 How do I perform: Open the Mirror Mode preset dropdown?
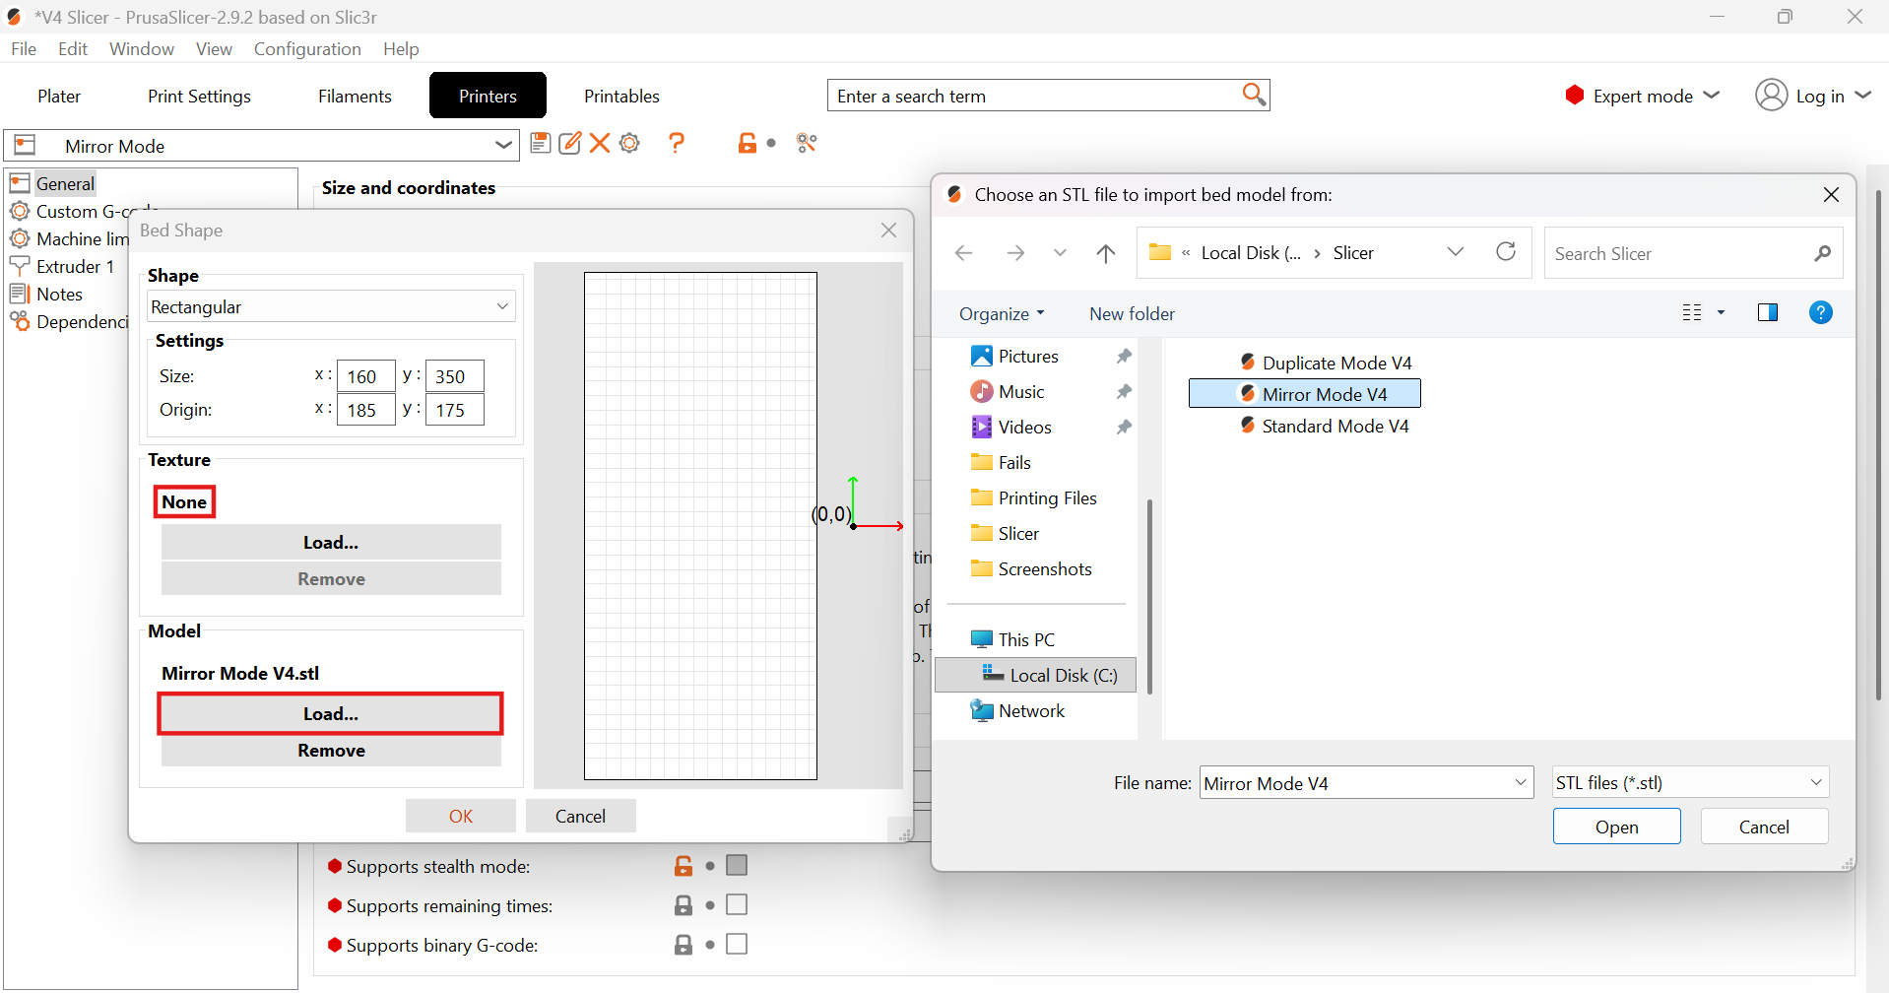click(503, 146)
